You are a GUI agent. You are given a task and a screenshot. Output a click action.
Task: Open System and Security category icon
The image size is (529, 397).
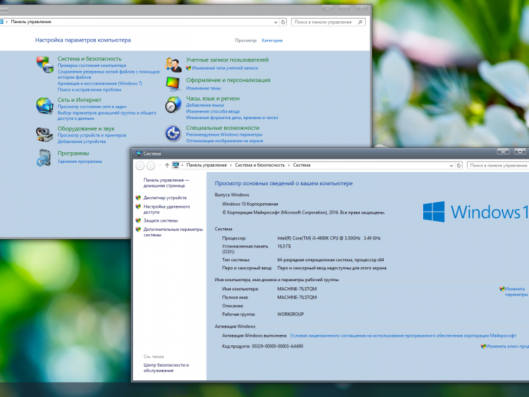point(45,64)
